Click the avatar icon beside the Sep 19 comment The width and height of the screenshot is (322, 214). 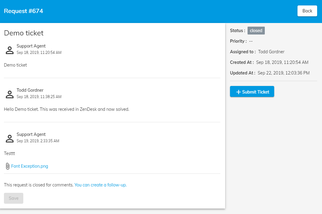click(10, 138)
